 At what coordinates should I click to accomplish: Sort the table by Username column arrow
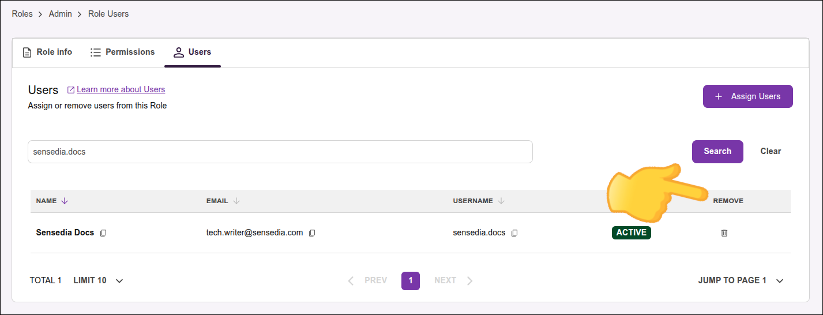pos(501,201)
